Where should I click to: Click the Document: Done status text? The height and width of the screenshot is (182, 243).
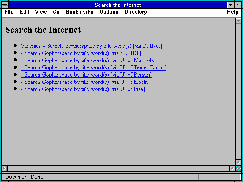(x=24, y=177)
